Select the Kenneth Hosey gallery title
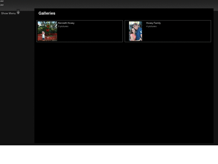 66,23
